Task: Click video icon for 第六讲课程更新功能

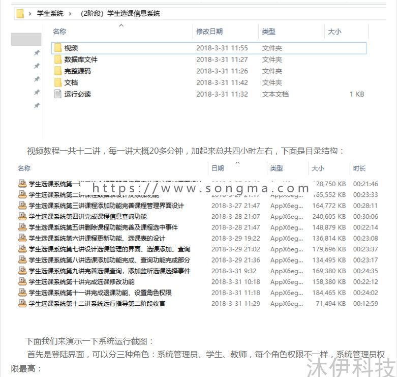Action: tap(22, 238)
